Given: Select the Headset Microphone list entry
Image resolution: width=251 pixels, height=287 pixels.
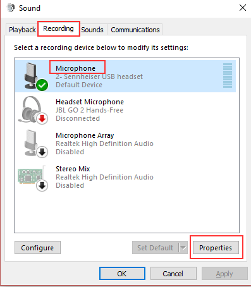Looking at the screenshot, I should [x=125, y=110].
